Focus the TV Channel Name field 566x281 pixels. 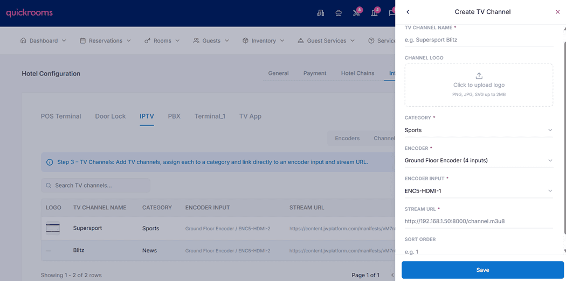pos(479,40)
